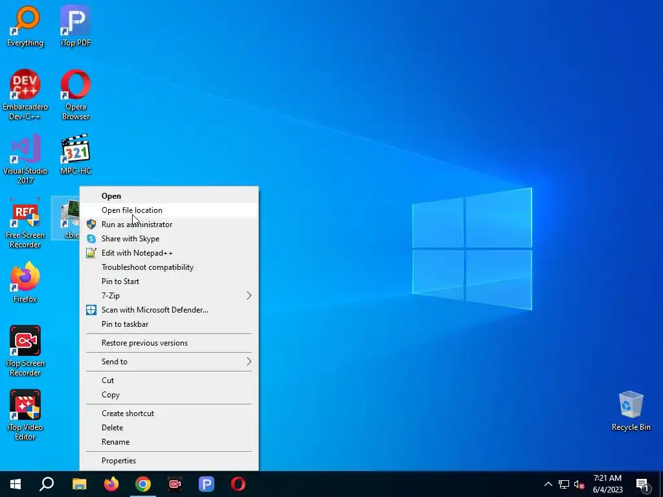Open the Windows Start menu
663x497 pixels.
click(16, 484)
